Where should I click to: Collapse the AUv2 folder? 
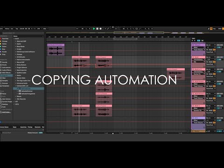tap(14, 39)
